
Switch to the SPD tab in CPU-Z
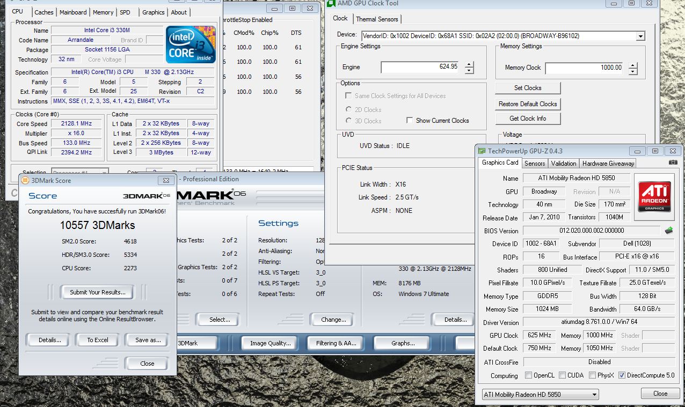point(125,12)
